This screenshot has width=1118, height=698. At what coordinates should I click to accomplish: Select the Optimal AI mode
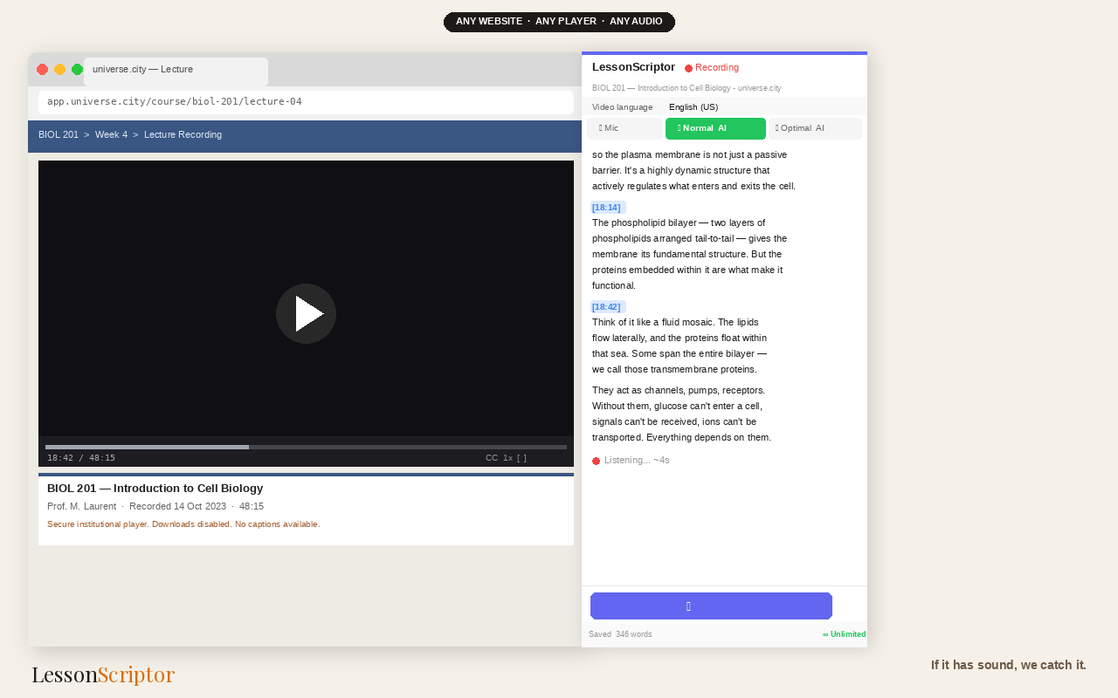[815, 128]
